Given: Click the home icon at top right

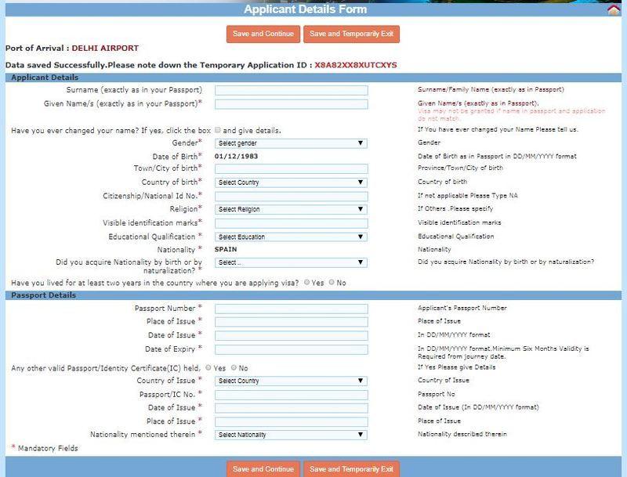Looking at the screenshot, I should click(614, 10).
